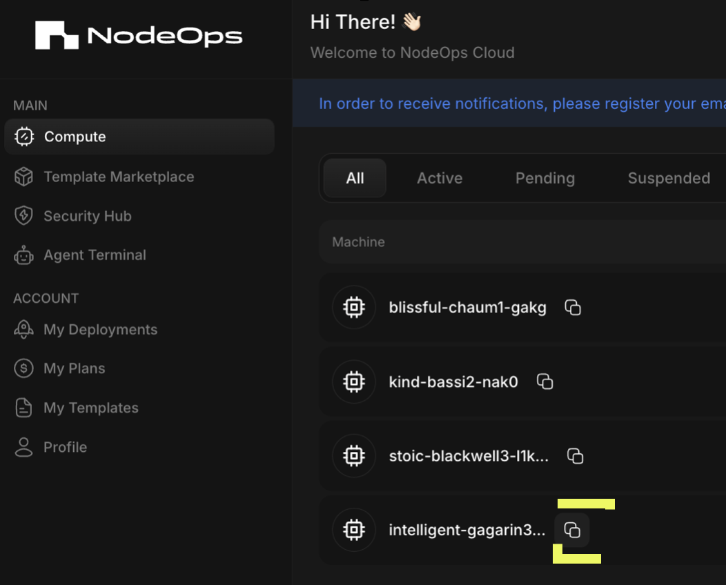Select the Compute icon in sidebar
Viewport: 726px width, 585px height.
[24, 137]
